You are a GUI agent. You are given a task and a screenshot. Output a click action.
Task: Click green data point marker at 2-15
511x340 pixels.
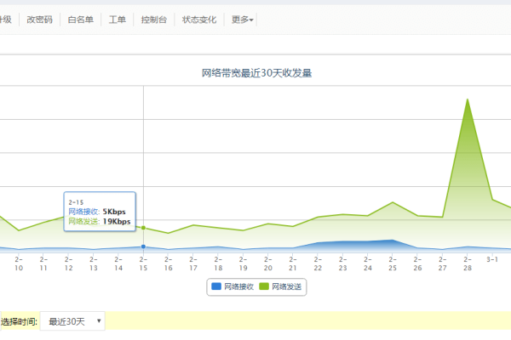[x=143, y=228]
